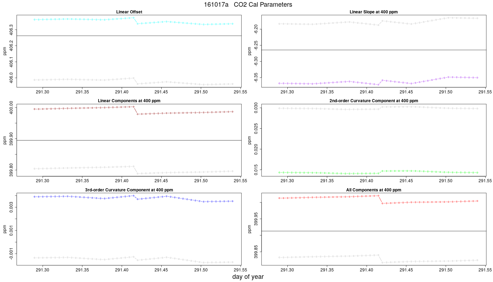Click the "day of year" axis label

click(248, 277)
